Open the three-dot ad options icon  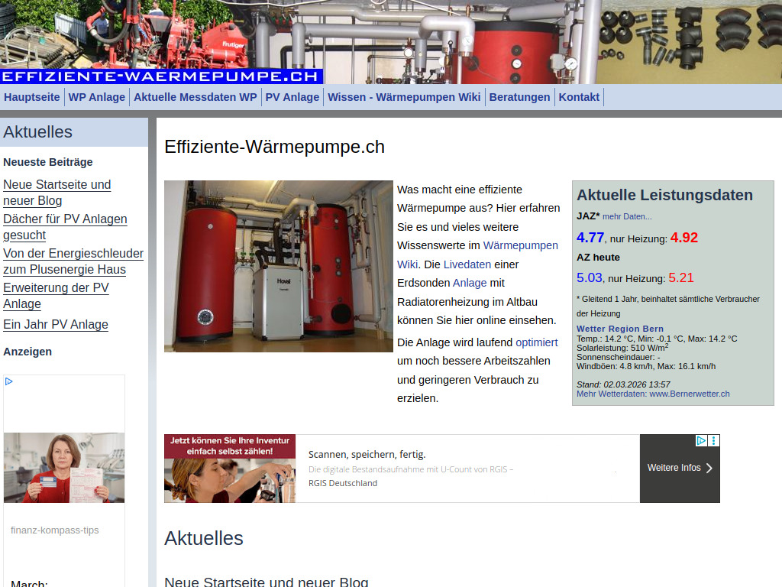pyautogui.click(x=714, y=440)
